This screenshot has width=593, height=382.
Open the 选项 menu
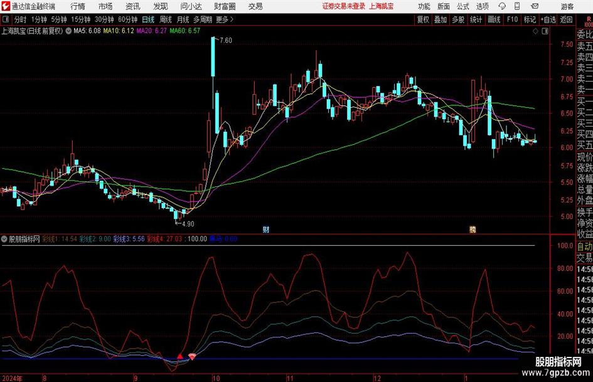coord(482,6)
